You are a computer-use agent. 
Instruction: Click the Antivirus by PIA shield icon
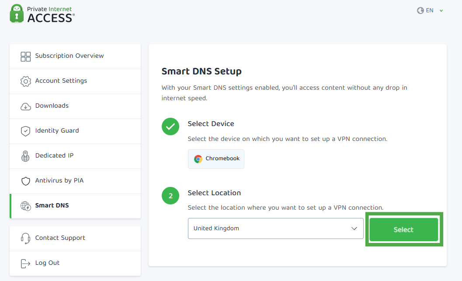[x=26, y=181]
